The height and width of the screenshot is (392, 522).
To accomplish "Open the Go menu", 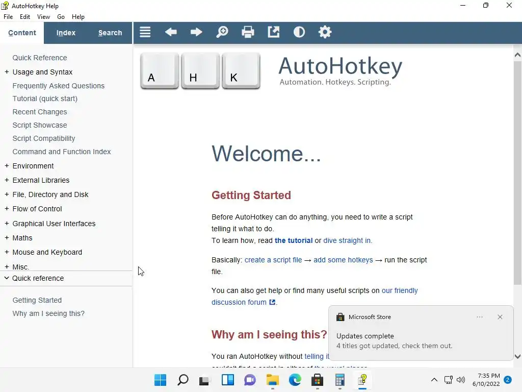I will pos(61,17).
